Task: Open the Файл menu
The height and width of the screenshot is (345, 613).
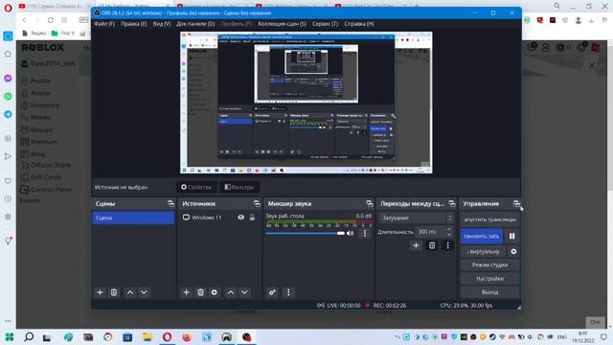Action: [104, 23]
